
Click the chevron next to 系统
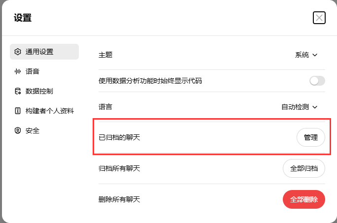[x=315, y=55]
